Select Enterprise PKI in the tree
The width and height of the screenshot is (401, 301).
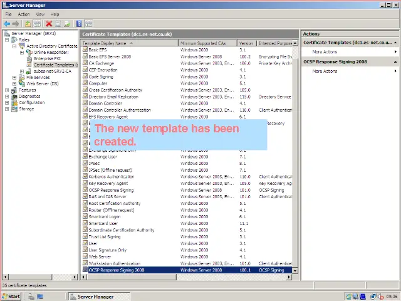47,58
